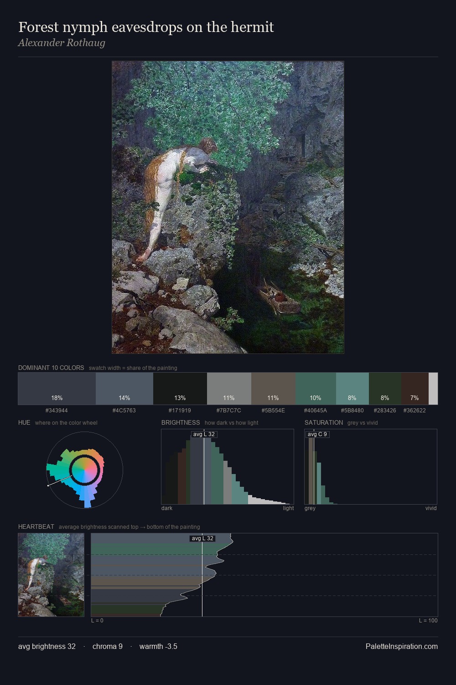The width and height of the screenshot is (456, 685).
Task: Click the 'avg brightness 32' footer stat
Action: click(x=47, y=647)
